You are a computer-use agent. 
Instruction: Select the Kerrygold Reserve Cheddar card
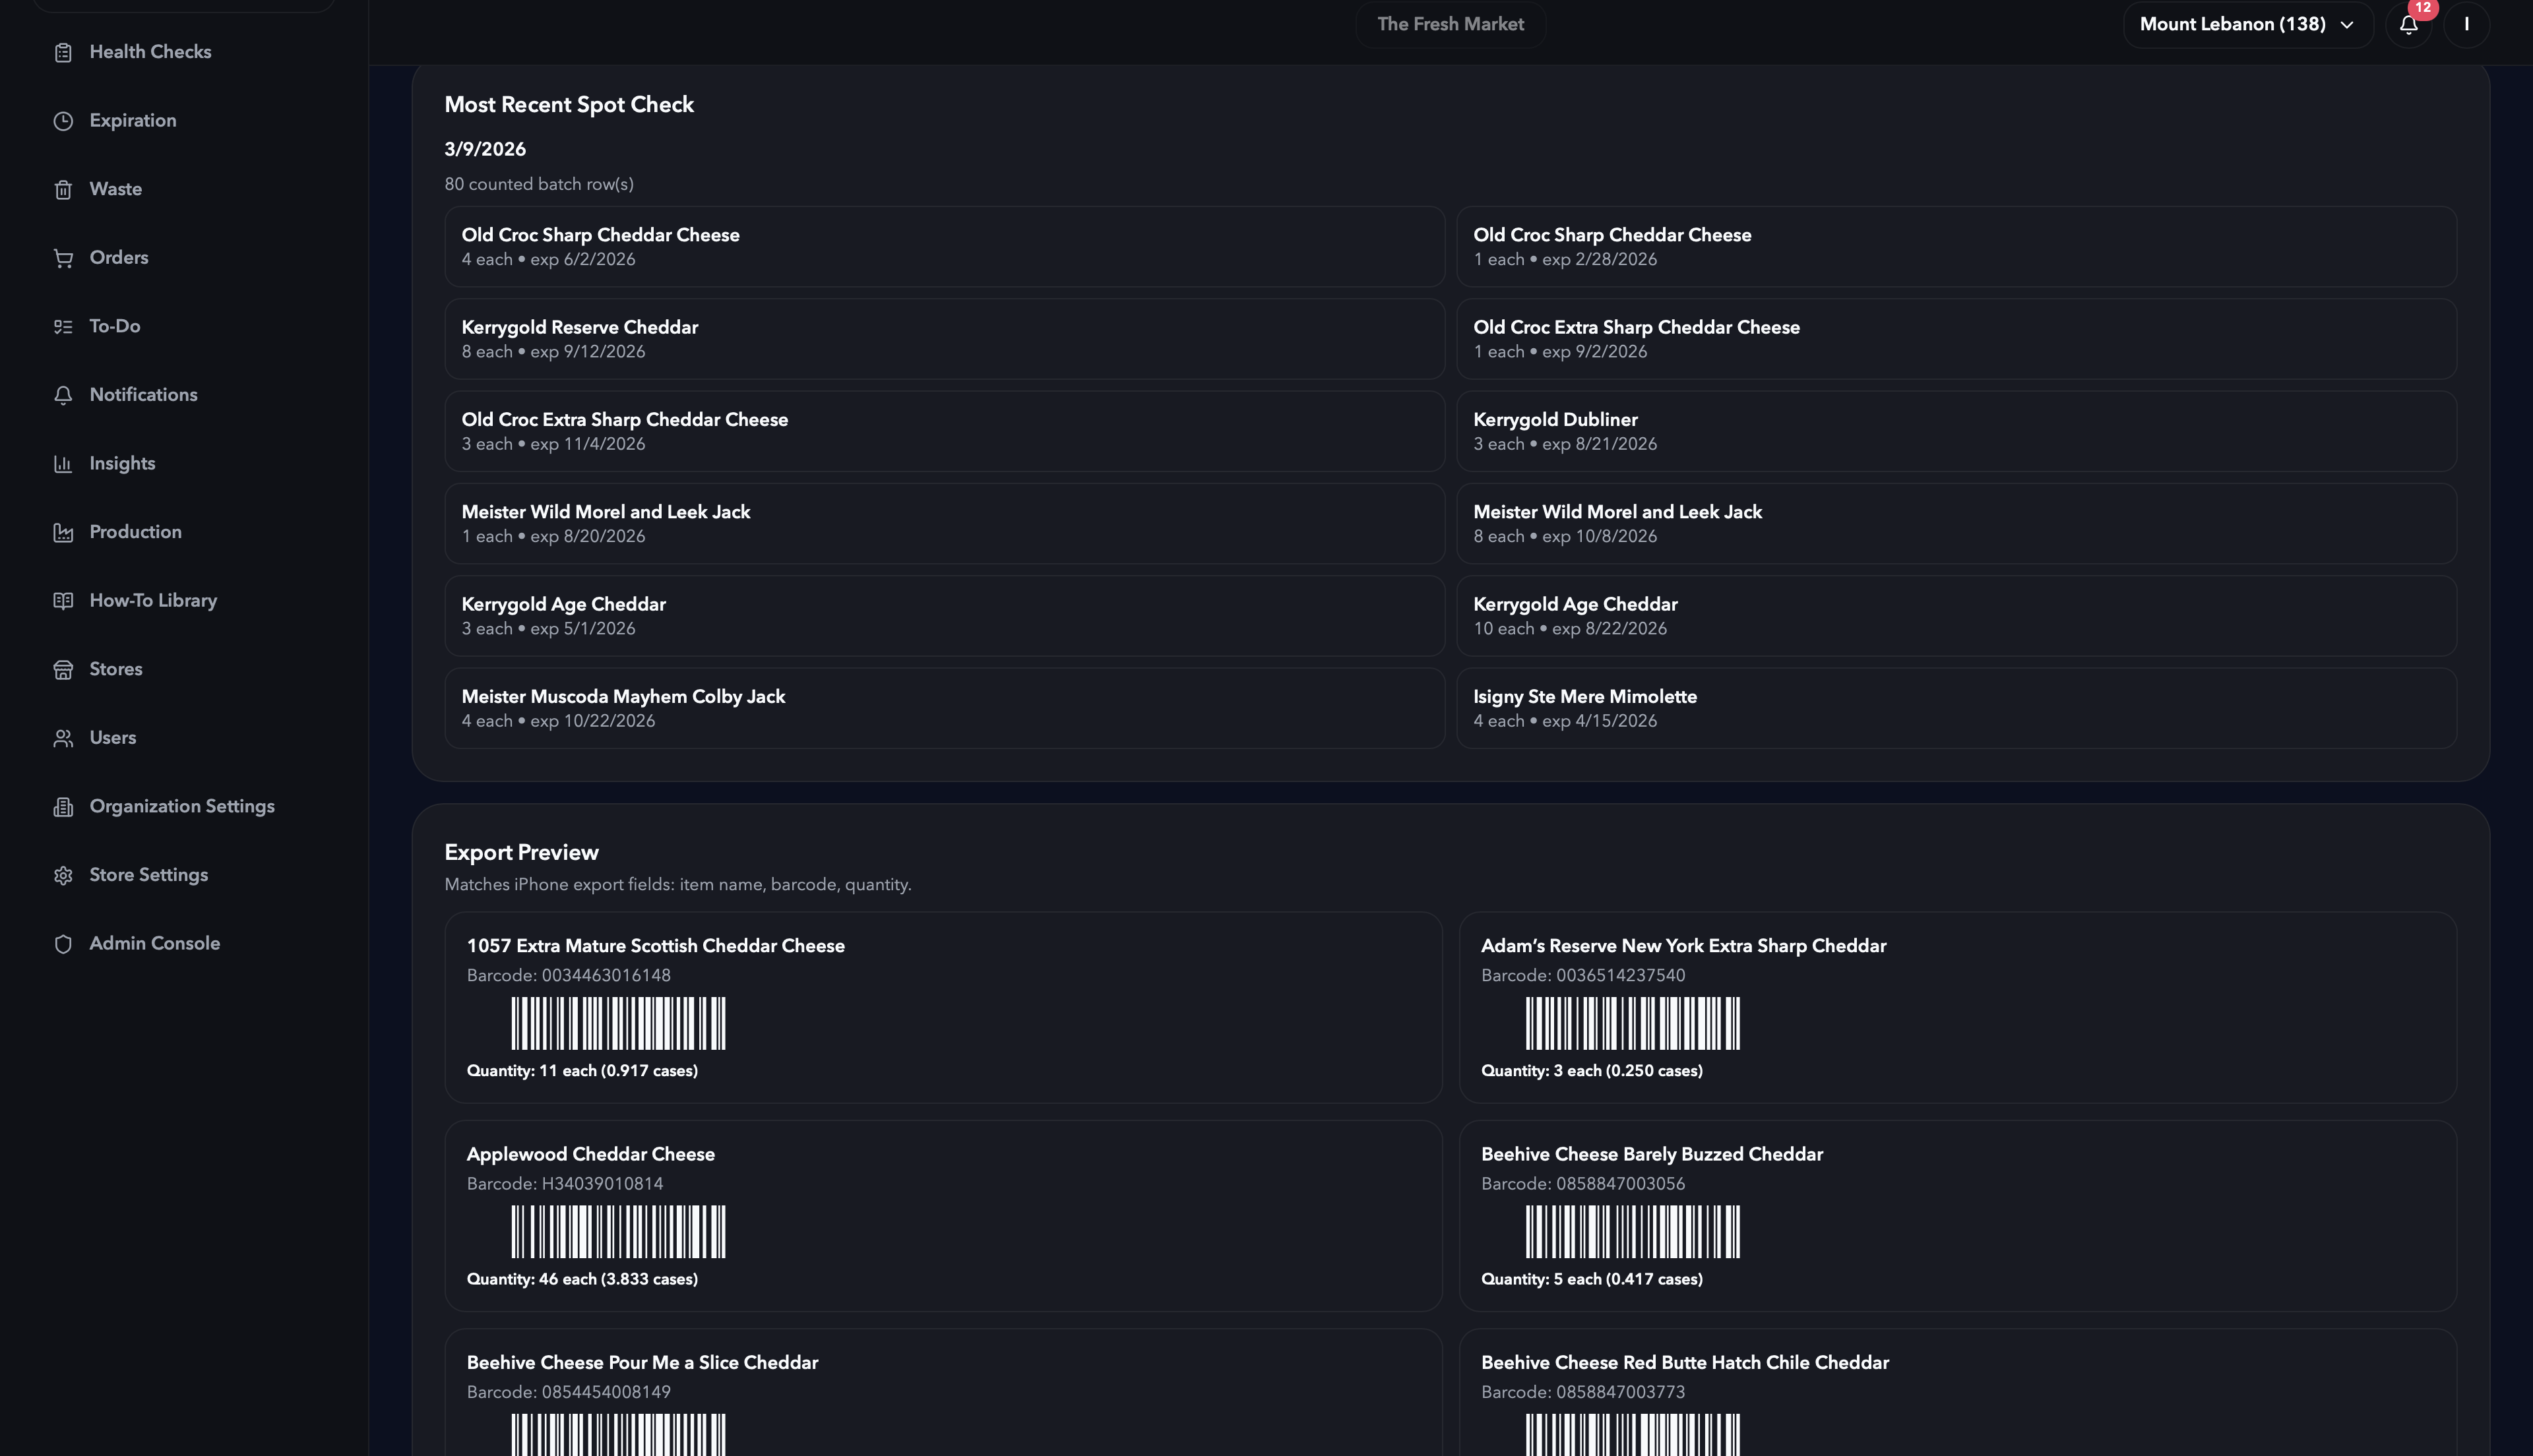(944, 339)
